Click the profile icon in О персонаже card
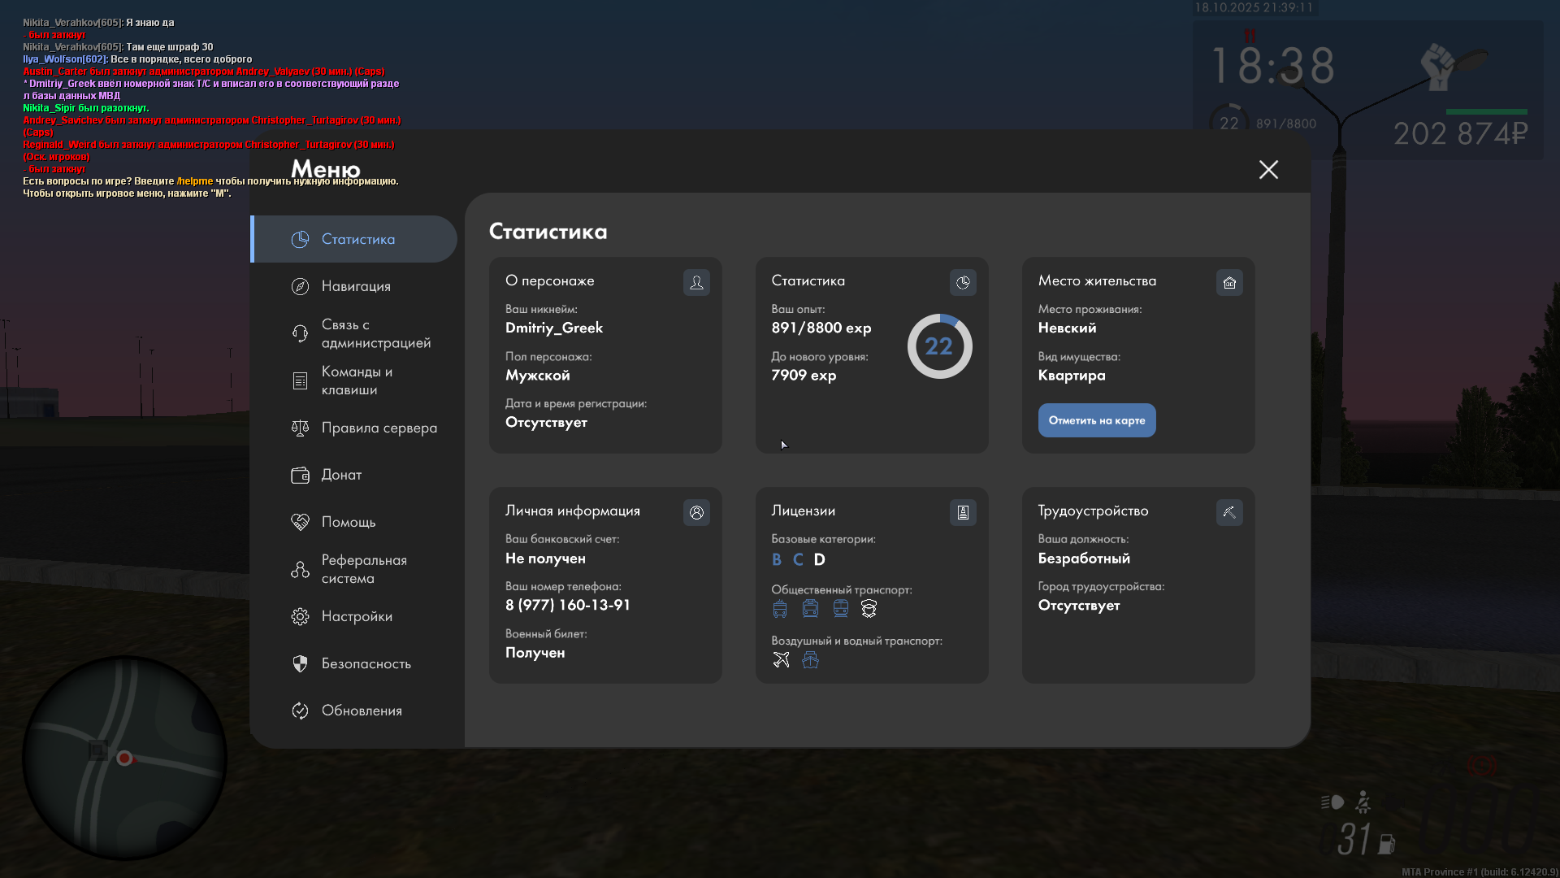 coord(696,282)
